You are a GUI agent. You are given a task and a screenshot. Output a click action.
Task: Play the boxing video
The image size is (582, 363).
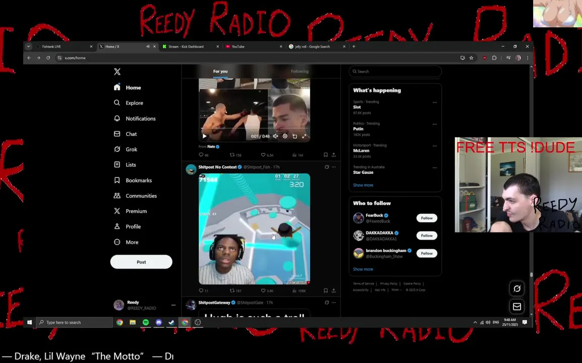tap(205, 136)
